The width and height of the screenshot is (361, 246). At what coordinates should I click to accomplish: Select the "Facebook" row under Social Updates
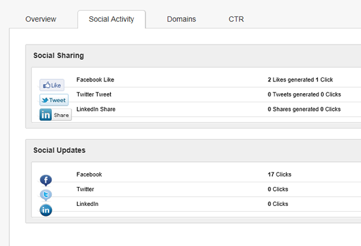tap(89, 174)
